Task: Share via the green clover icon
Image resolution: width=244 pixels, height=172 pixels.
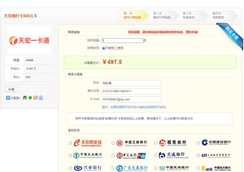Action: tap(30, 98)
